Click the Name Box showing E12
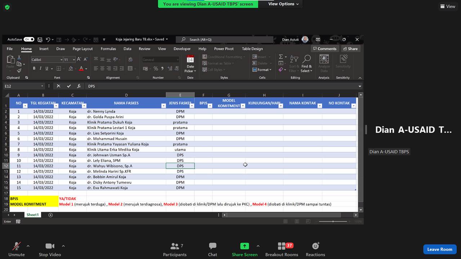The image size is (461, 259). click(22, 86)
